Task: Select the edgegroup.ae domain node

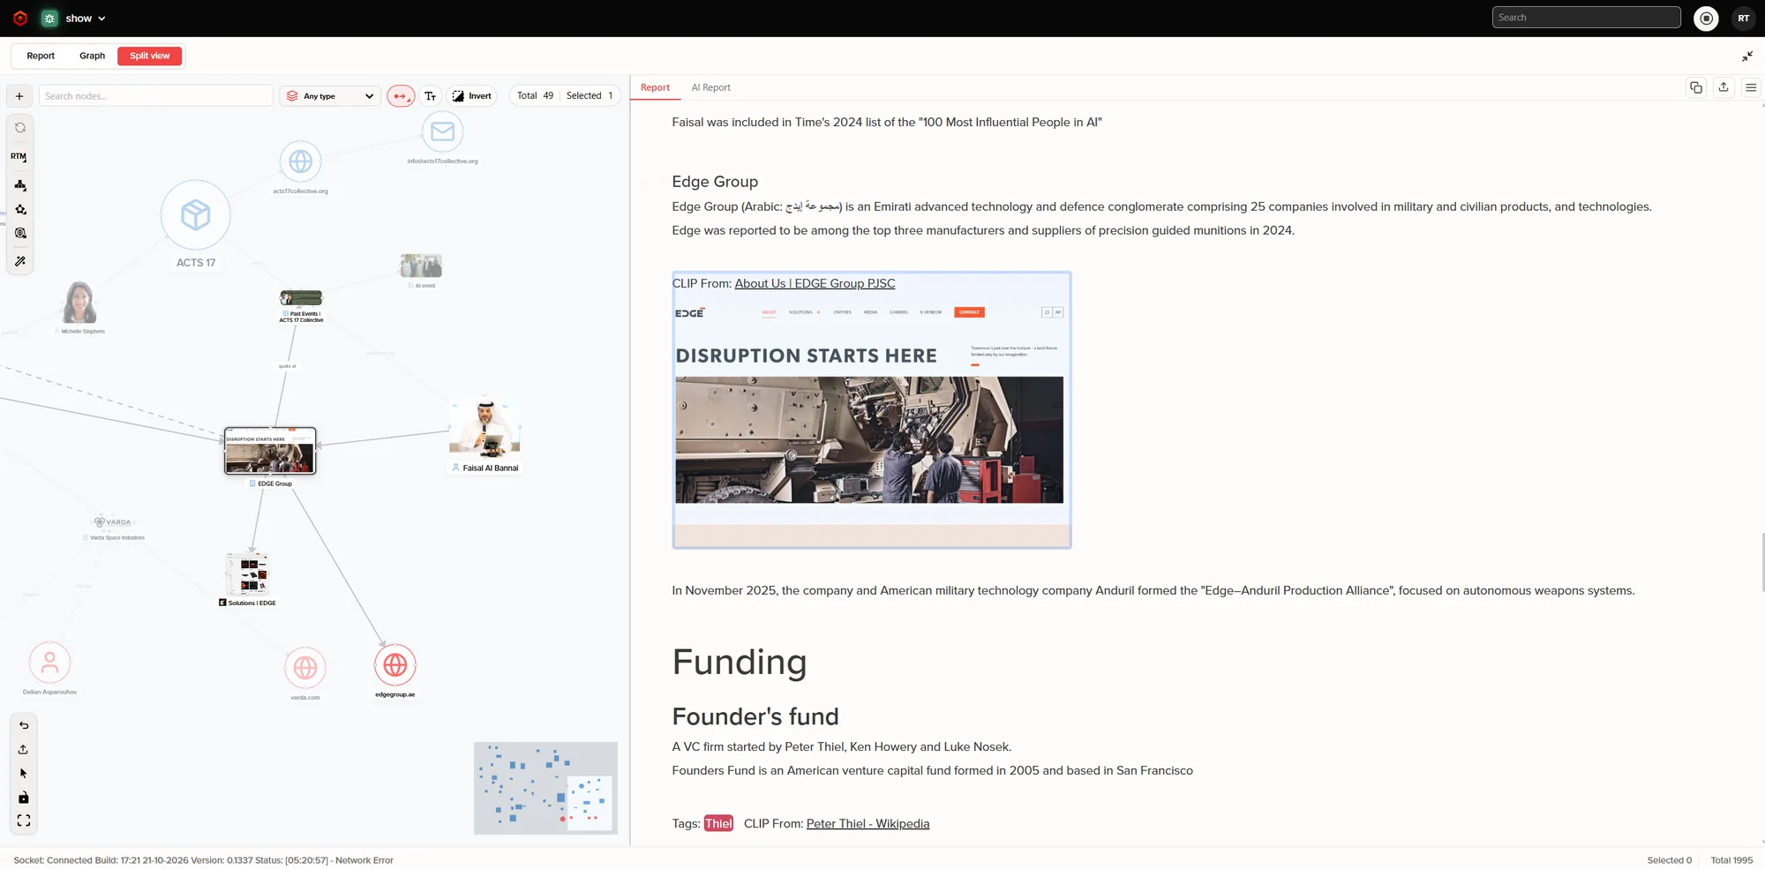Action: [394, 665]
